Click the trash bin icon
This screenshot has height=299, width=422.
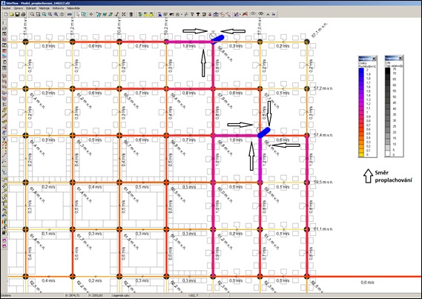(x=131, y=14)
